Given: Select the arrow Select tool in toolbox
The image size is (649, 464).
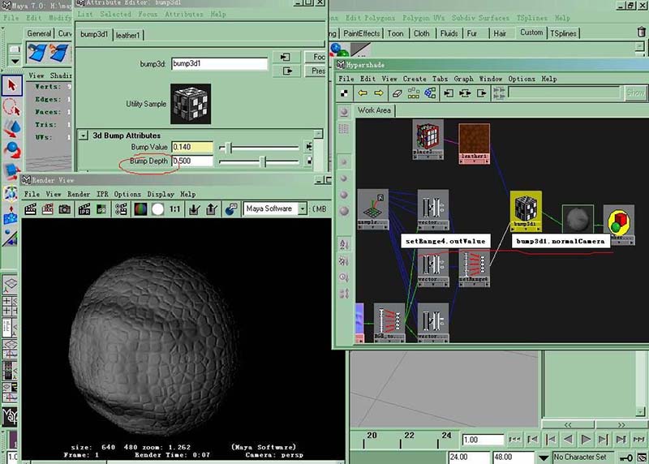Looking at the screenshot, I should 12,85.
